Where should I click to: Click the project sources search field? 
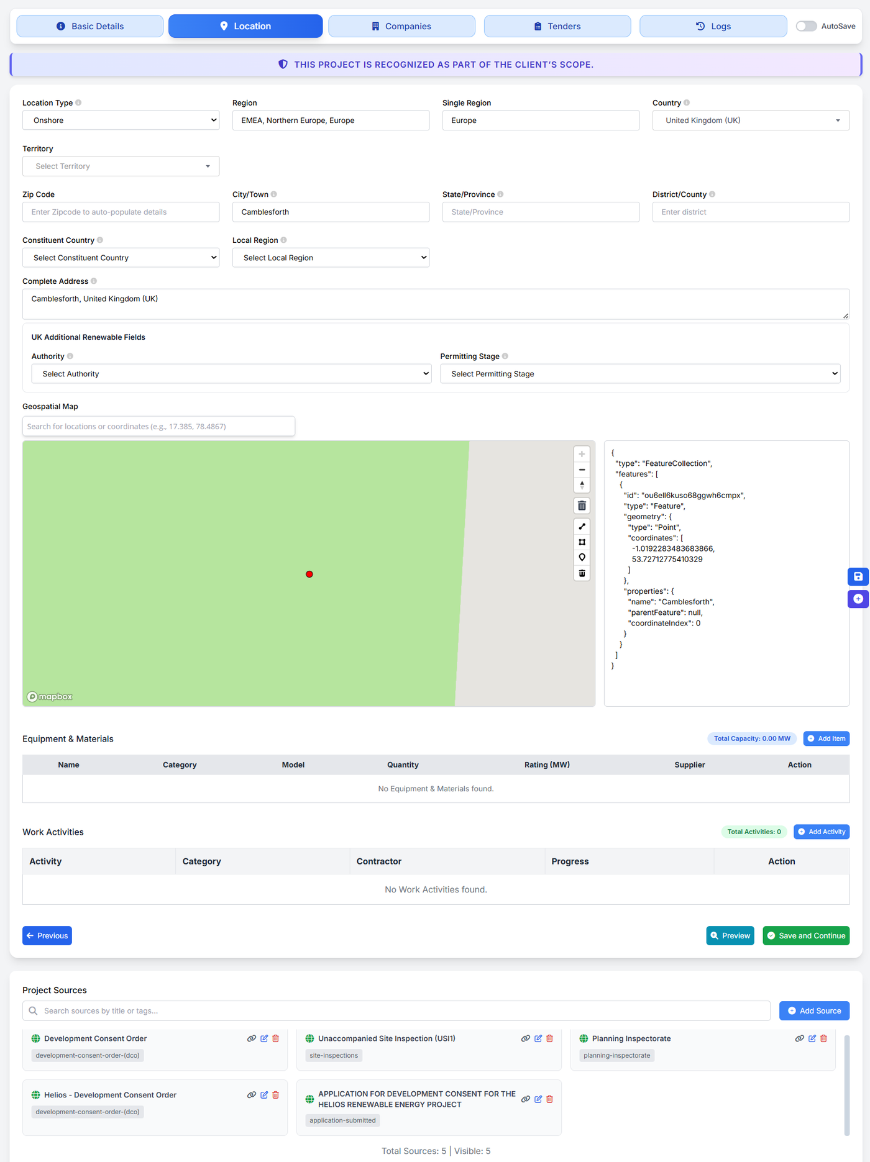coord(396,1011)
